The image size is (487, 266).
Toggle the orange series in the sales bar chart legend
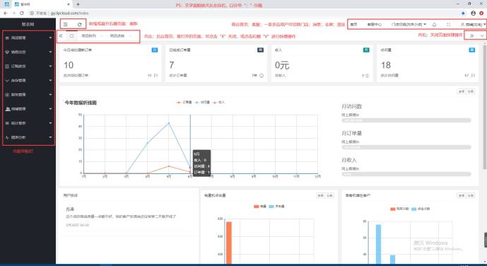click(x=260, y=207)
